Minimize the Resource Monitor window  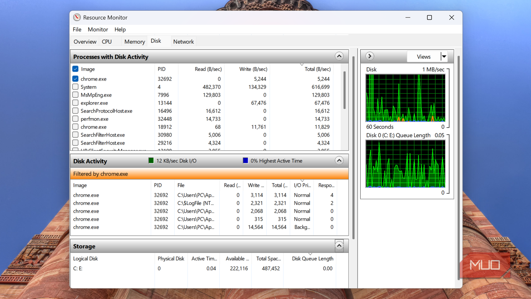[x=408, y=17]
